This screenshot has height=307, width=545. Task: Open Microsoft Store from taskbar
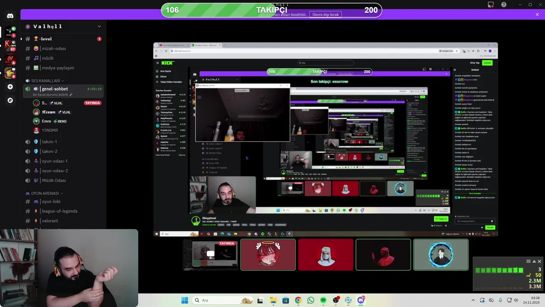pyautogui.click(x=285, y=300)
